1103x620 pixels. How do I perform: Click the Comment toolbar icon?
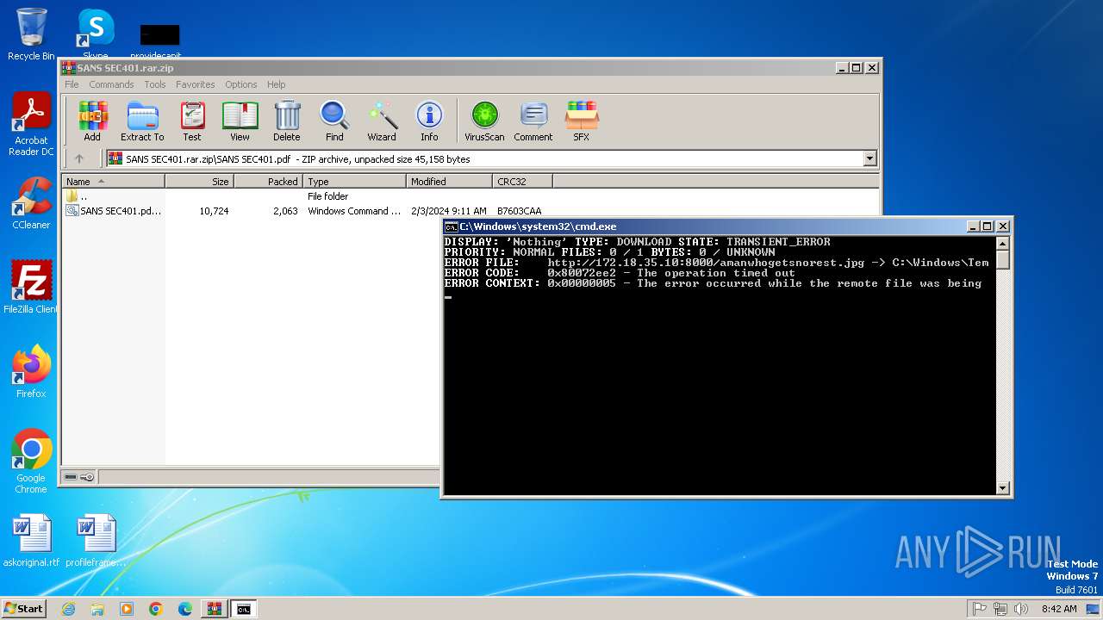[533, 121]
